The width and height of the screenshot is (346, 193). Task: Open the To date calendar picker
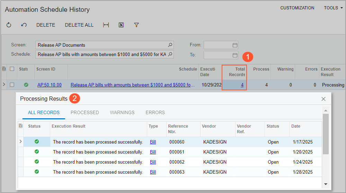[x=235, y=55]
